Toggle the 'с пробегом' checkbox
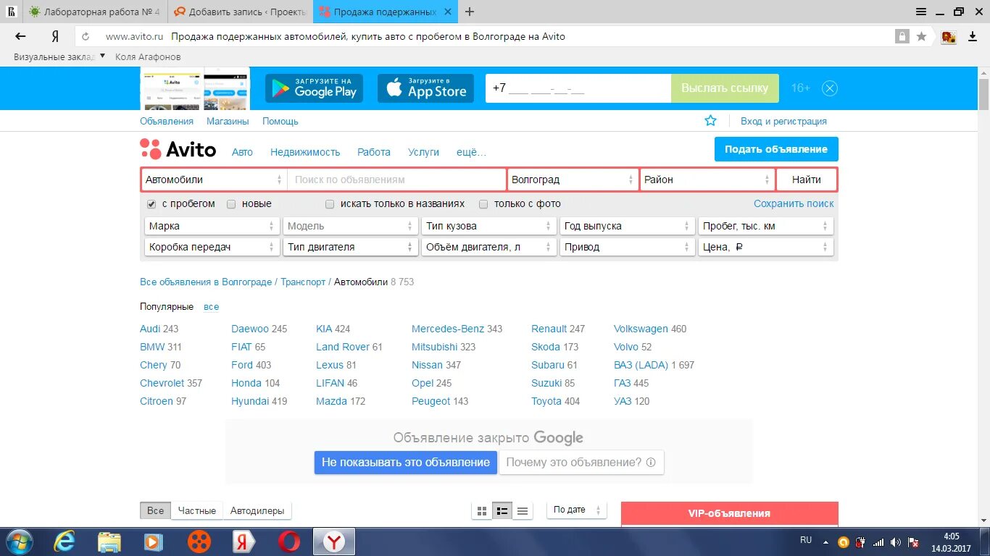 pyautogui.click(x=151, y=204)
